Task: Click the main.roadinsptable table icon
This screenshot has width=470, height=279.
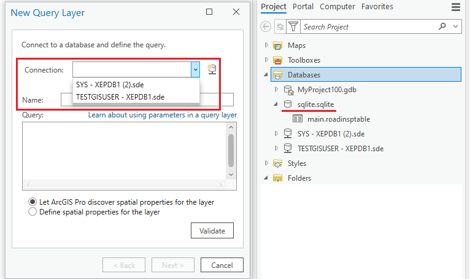Action: click(298, 119)
